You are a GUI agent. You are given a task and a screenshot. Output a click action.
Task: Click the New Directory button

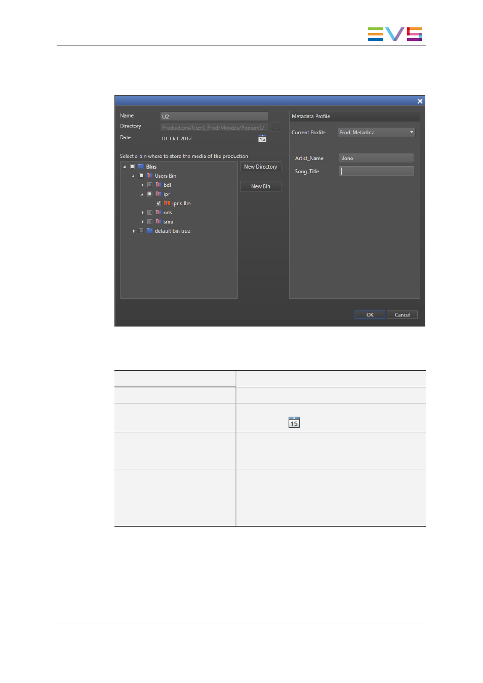tap(261, 167)
